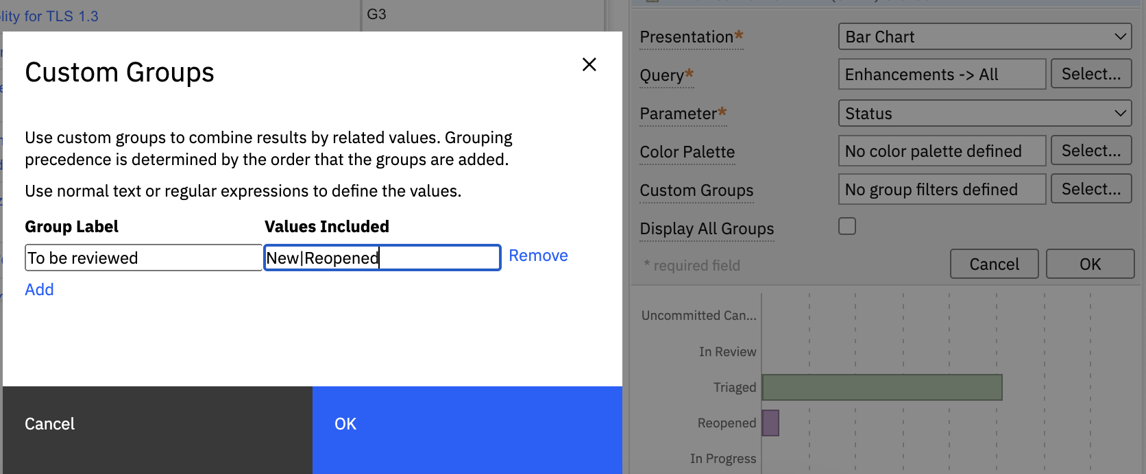Cancel the Custom Groups dialog

(x=158, y=425)
